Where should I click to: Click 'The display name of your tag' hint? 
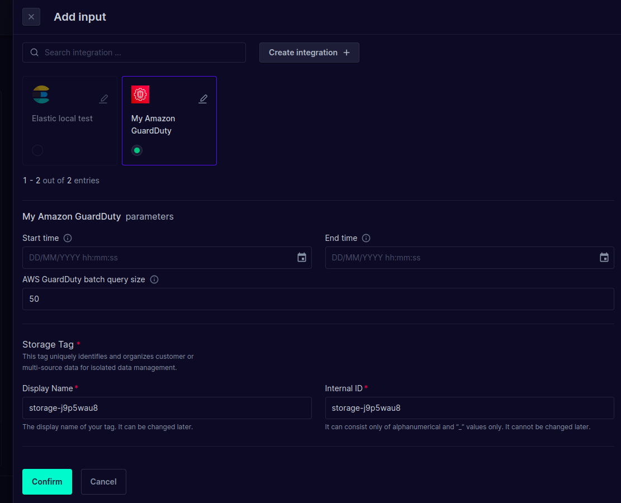tap(108, 427)
